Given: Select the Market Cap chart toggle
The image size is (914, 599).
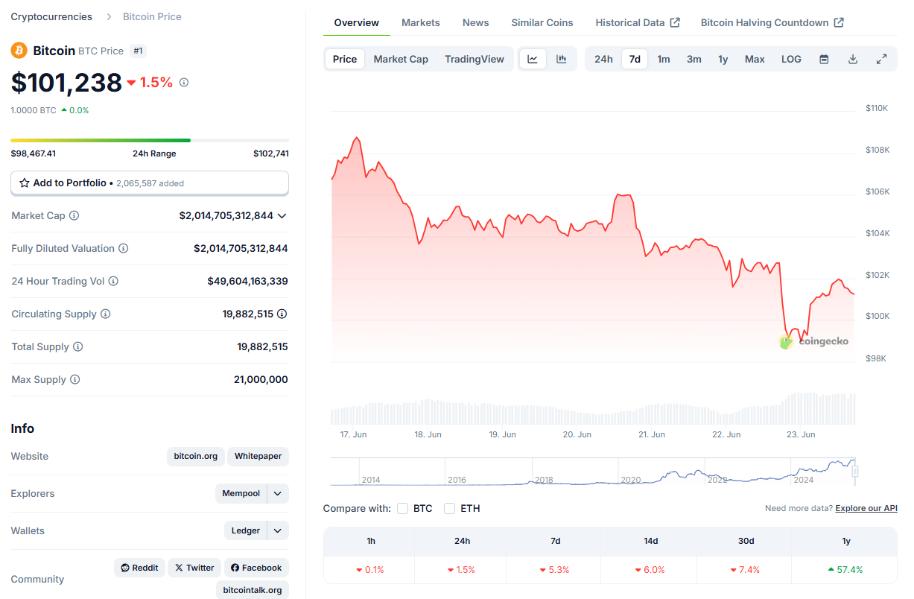Looking at the screenshot, I should [401, 59].
